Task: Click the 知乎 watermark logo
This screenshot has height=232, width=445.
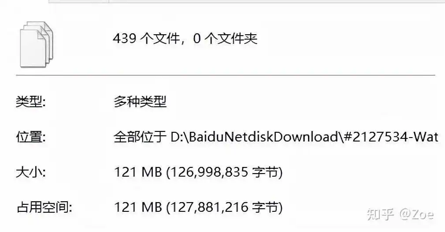Action: 380,214
